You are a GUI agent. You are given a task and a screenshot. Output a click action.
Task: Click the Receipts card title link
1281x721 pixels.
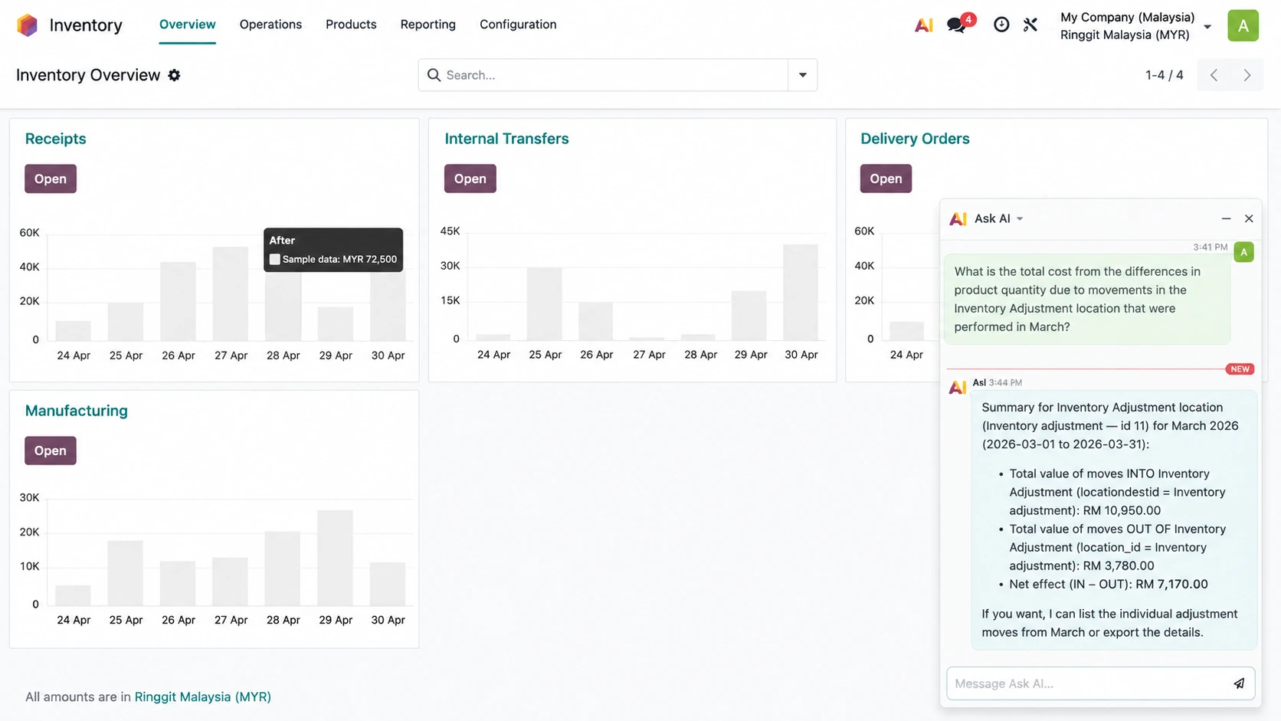click(56, 139)
